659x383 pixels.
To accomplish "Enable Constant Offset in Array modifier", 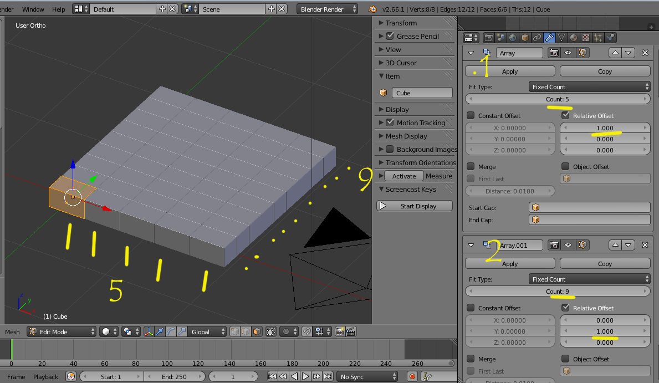I will pos(471,115).
